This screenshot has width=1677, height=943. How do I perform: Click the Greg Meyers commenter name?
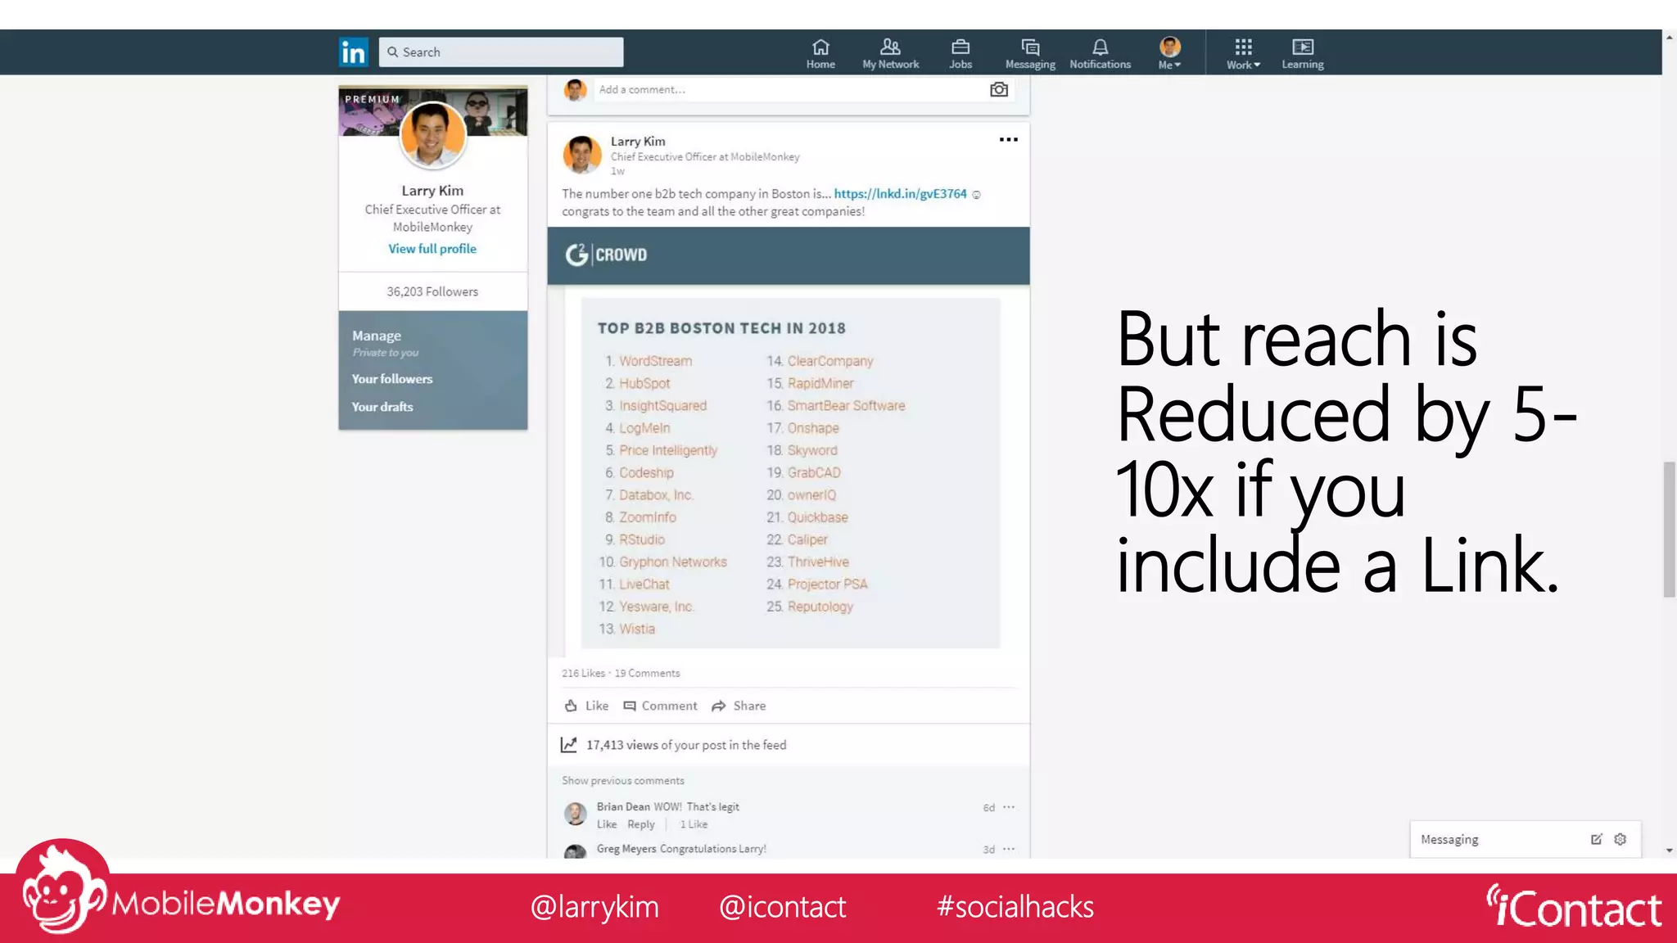(626, 849)
